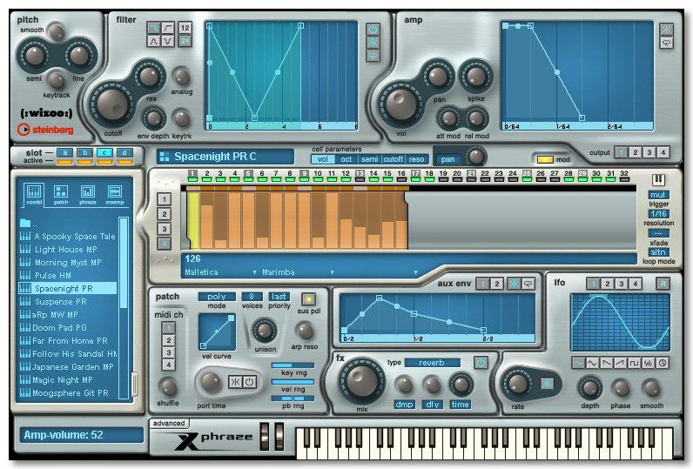Click the port time power icon
Viewport: 693px width, 469px height.
point(248,381)
